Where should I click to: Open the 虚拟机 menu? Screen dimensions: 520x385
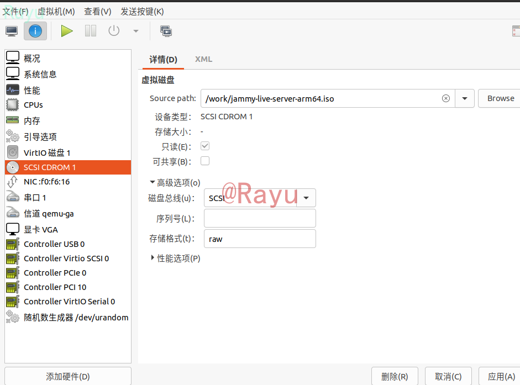coord(56,12)
